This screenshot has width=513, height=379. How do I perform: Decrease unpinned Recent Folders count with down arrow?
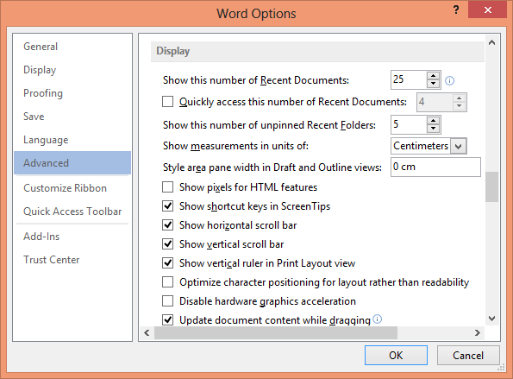(434, 128)
